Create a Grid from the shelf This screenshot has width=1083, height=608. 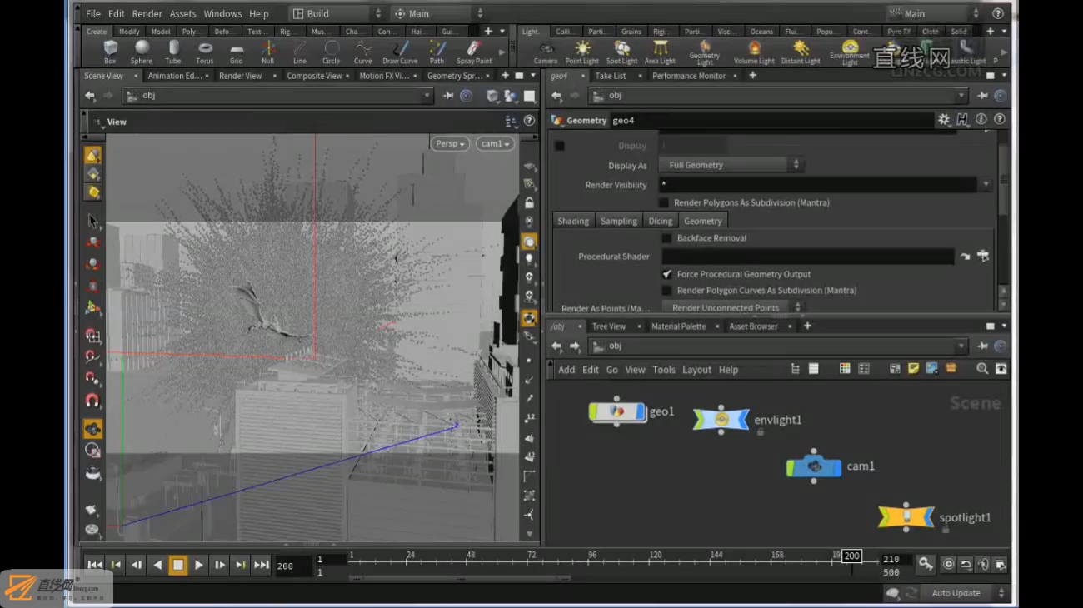point(237,52)
